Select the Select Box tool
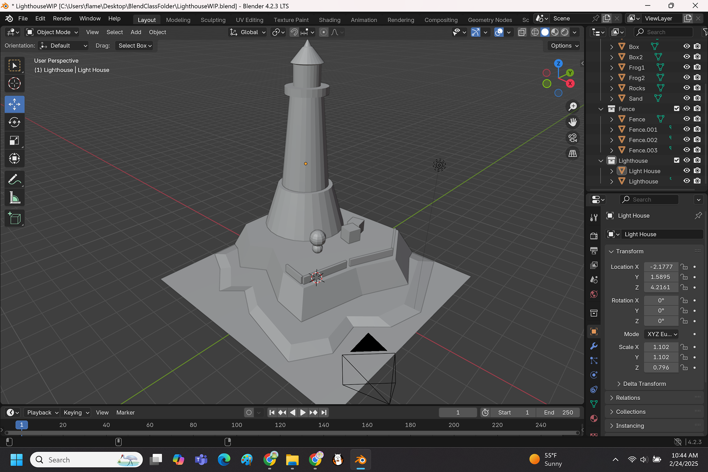The height and width of the screenshot is (472, 708). point(14,66)
